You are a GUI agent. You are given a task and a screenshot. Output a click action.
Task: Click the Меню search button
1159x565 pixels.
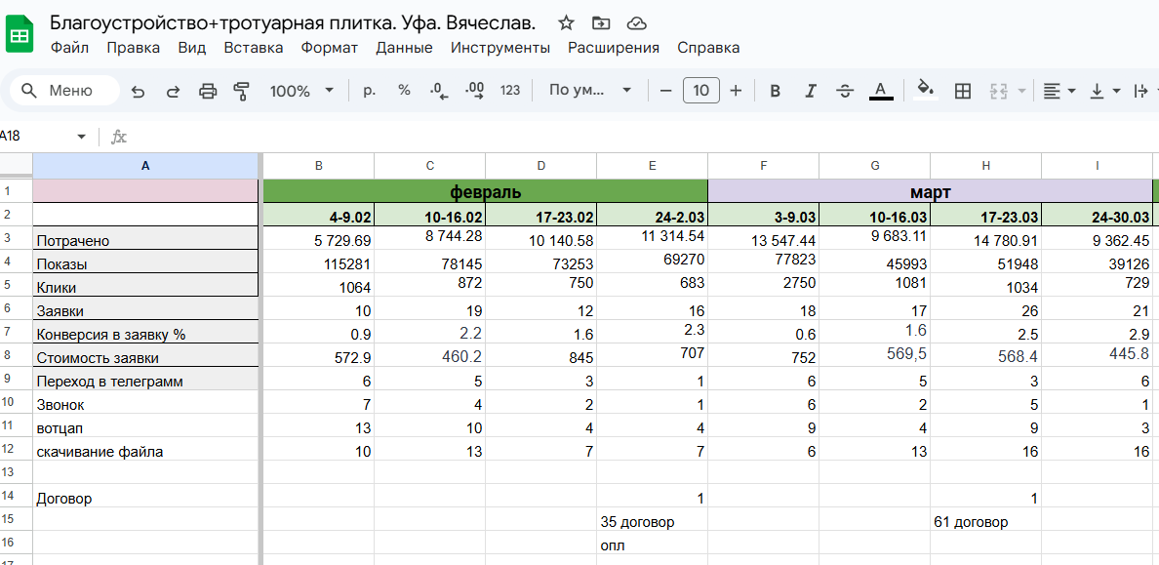point(64,91)
